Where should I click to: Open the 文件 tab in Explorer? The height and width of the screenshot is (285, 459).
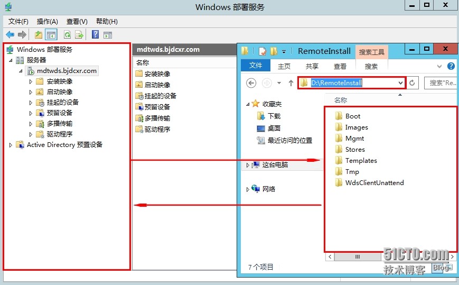[255, 66]
